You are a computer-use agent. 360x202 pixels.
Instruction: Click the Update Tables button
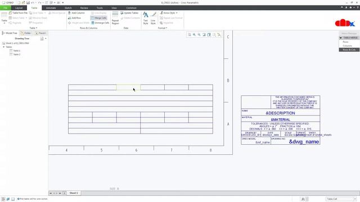click(129, 13)
